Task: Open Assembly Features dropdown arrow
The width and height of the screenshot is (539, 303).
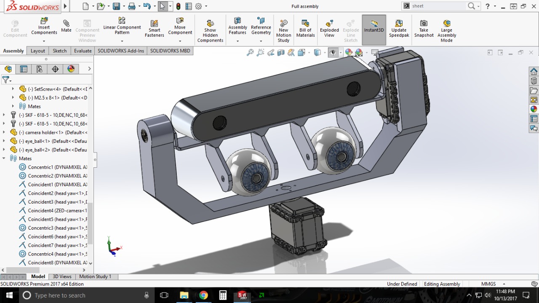Action: pyautogui.click(x=237, y=41)
